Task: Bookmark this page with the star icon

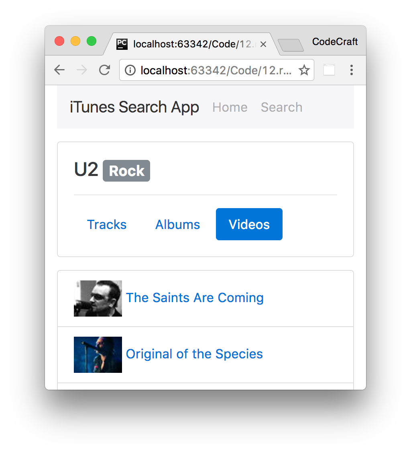Action: (304, 70)
